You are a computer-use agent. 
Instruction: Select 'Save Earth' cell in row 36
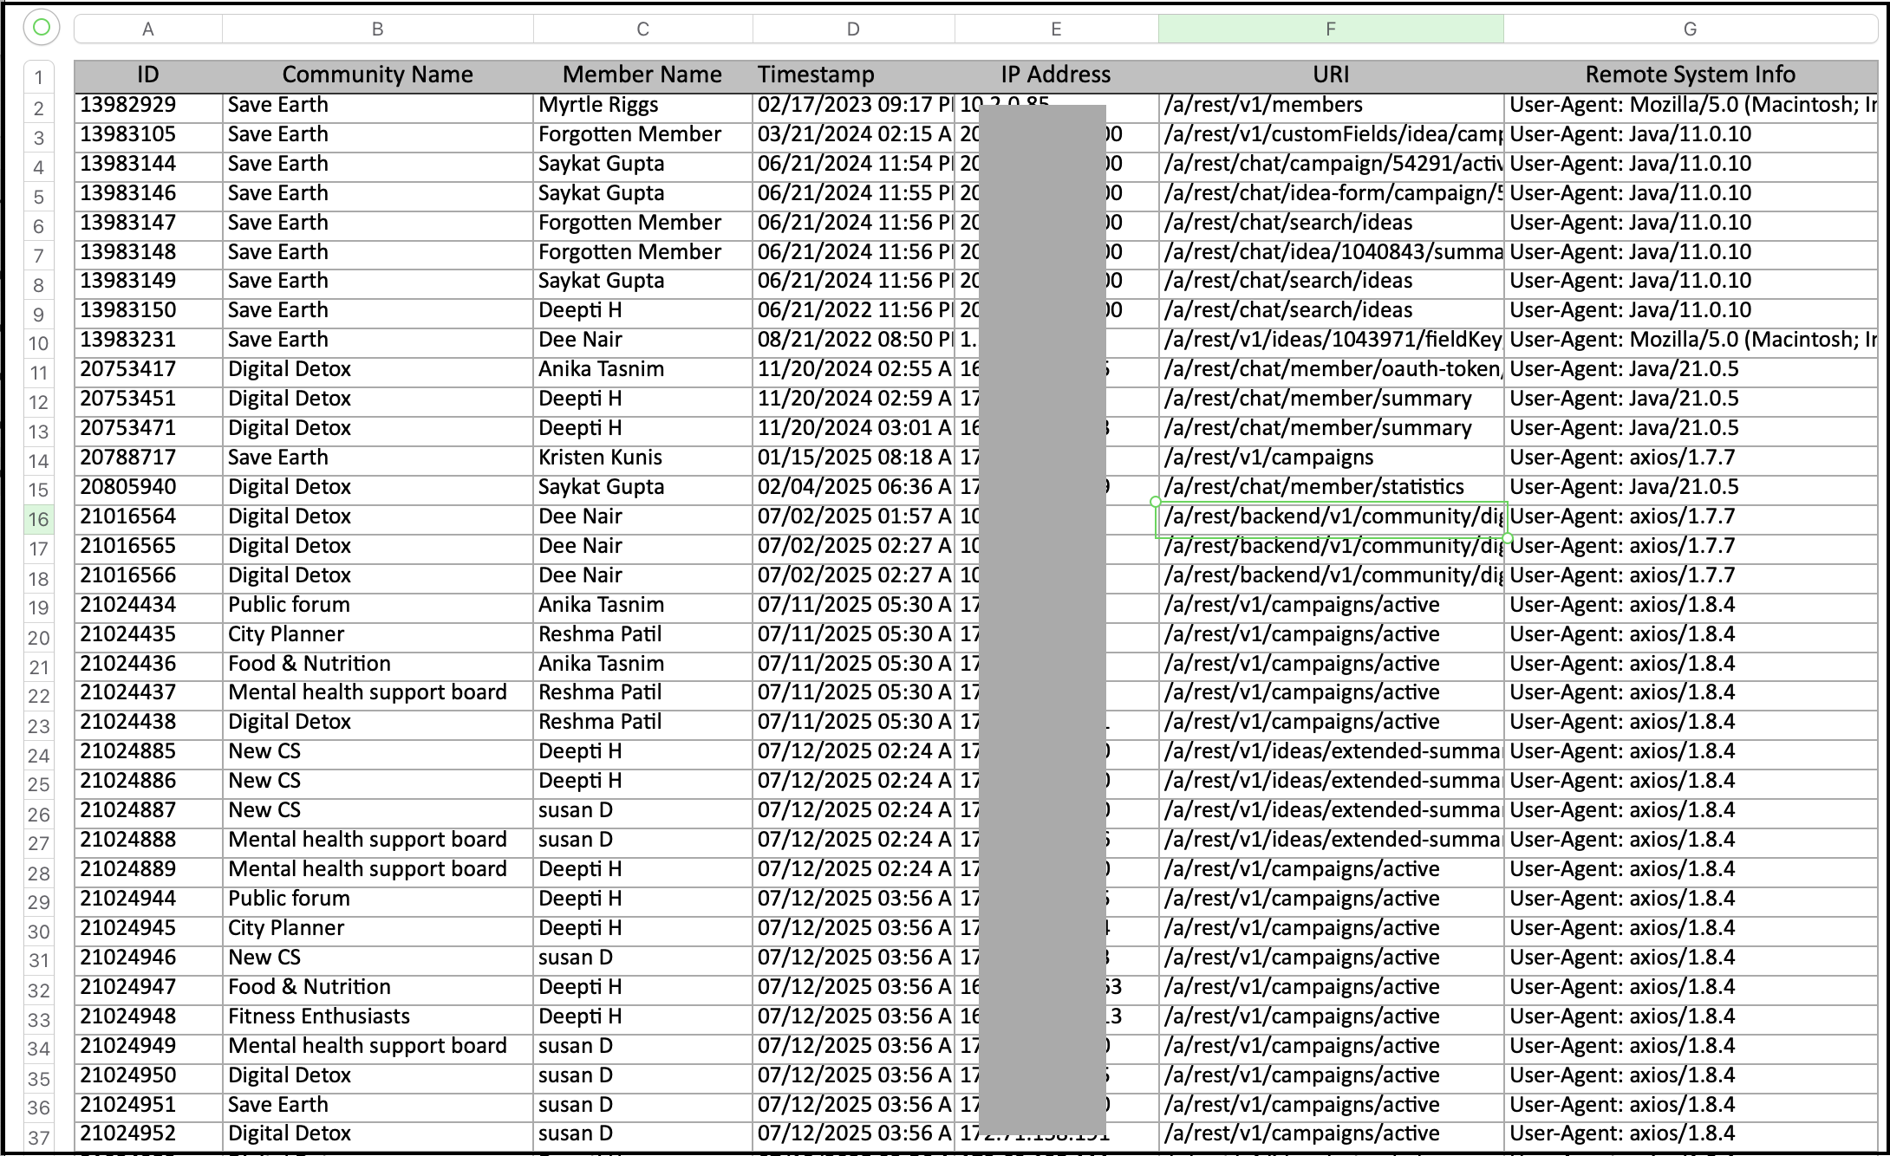click(378, 1106)
